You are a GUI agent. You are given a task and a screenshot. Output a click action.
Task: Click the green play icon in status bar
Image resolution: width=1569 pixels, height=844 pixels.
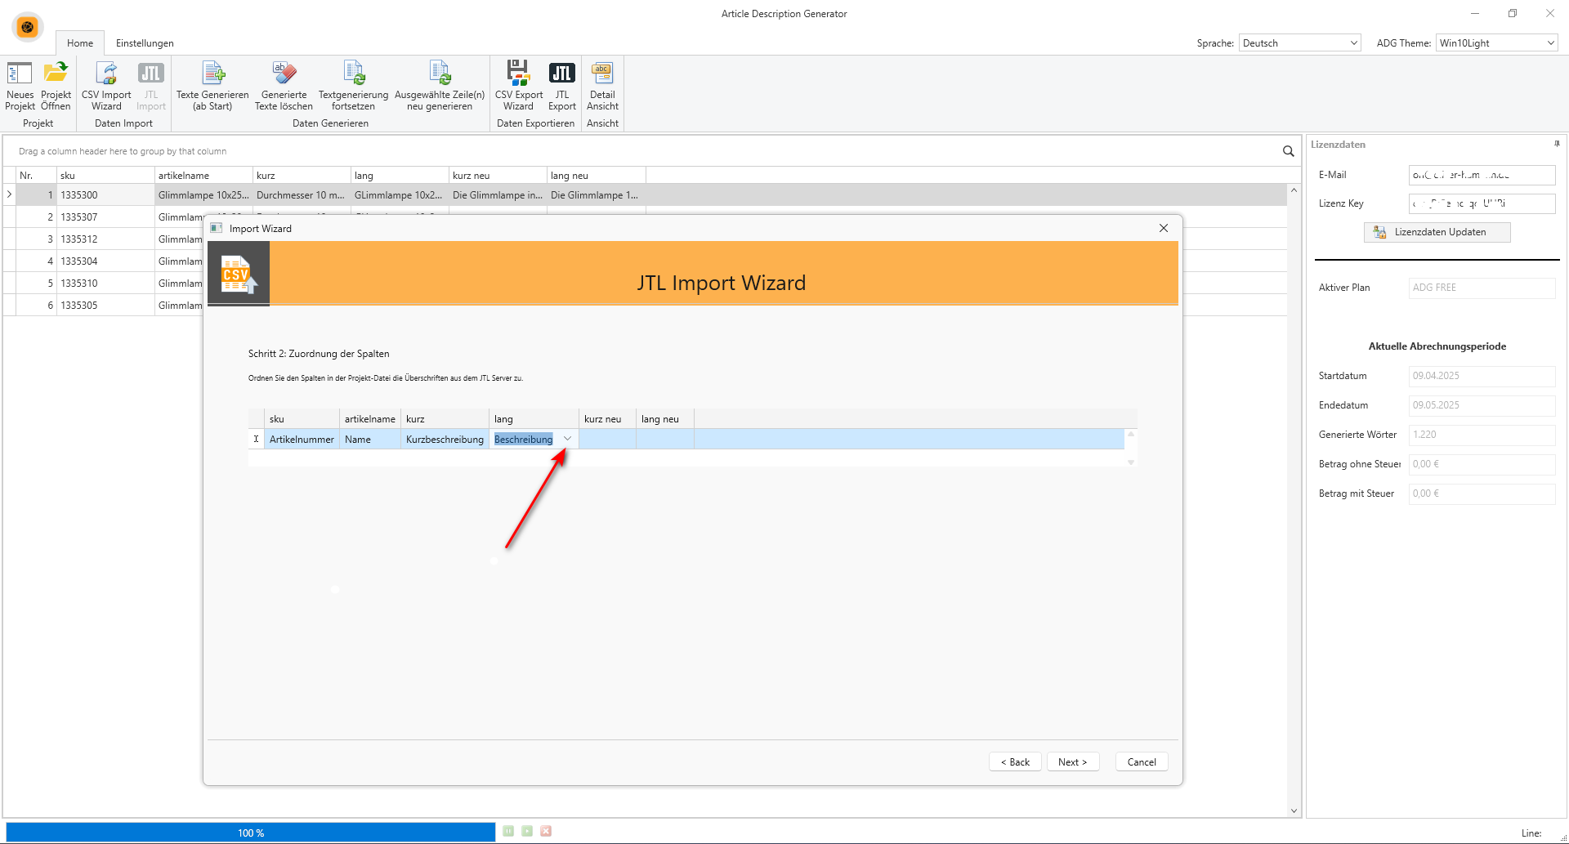527,831
